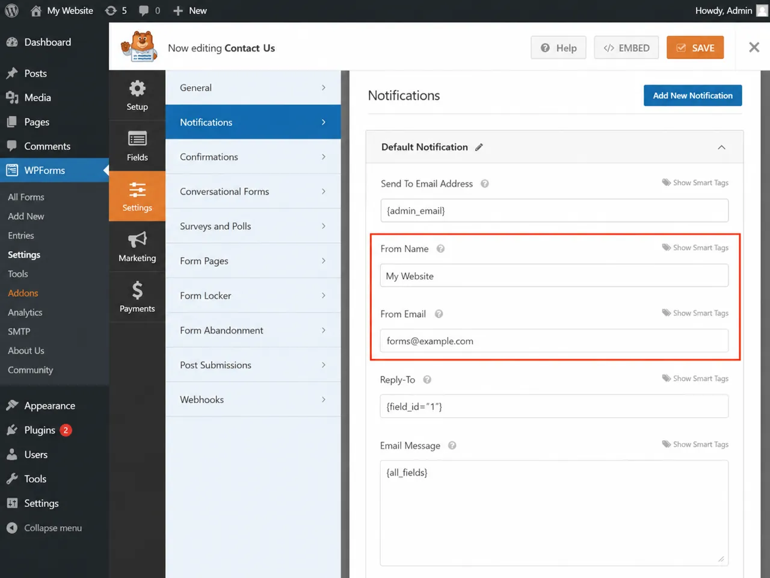
Task: Open All Forms under WPForms
Action: pyautogui.click(x=26, y=197)
